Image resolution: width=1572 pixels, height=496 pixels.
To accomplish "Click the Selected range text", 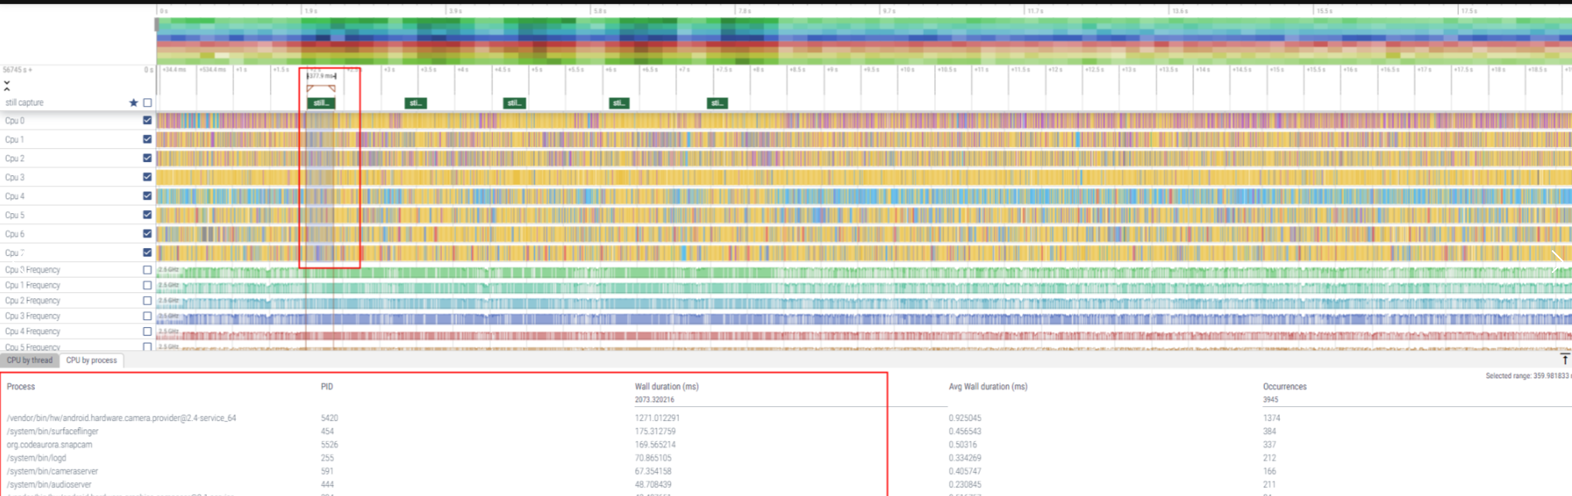I will 1528,376.
